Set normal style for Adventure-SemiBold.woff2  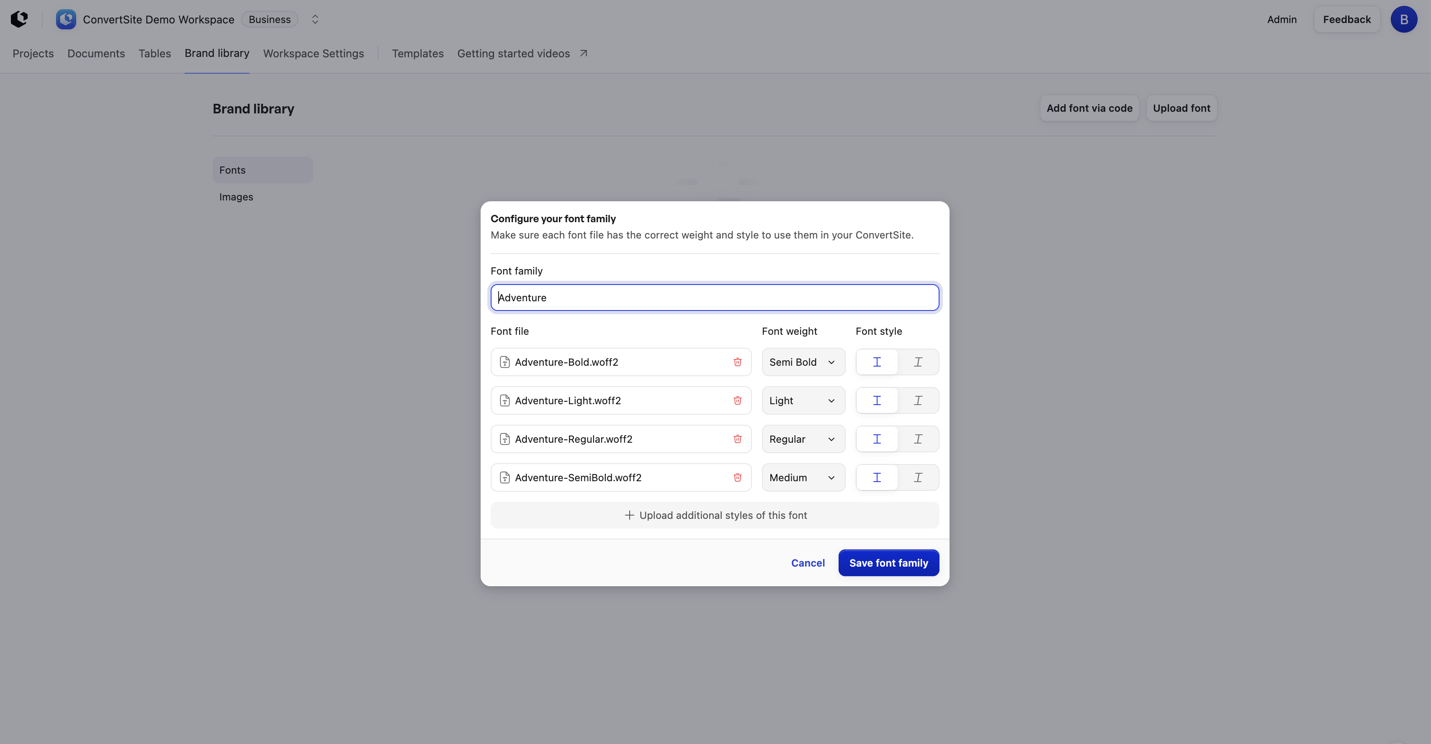[x=877, y=477]
